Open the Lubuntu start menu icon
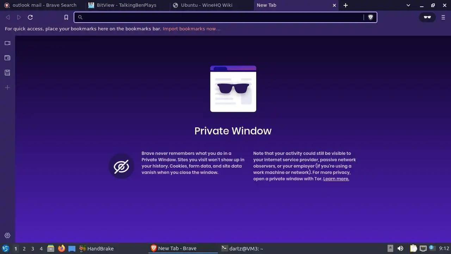Image resolution: width=451 pixels, height=254 pixels. (5, 249)
